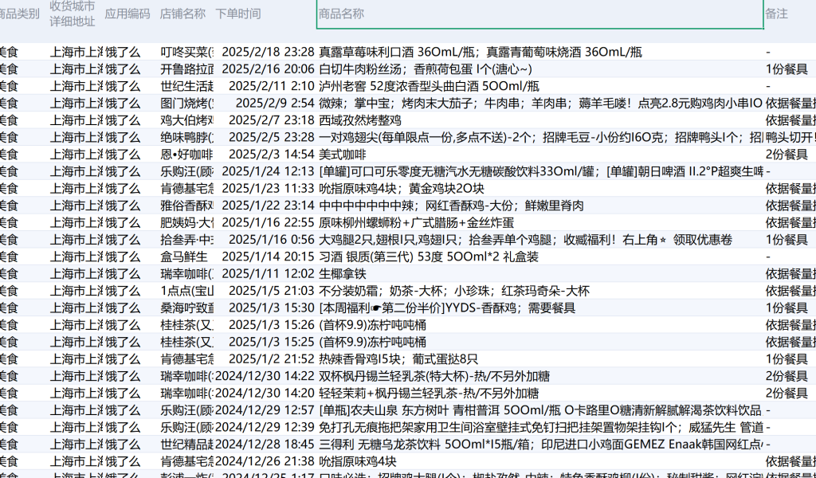Select the 免打孔无痕拖把架 product cell
The image size is (816, 478).
(x=541, y=428)
